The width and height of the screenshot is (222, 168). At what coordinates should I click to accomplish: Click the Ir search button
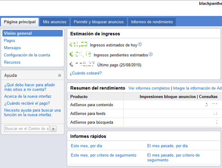[x=53, y=129]
